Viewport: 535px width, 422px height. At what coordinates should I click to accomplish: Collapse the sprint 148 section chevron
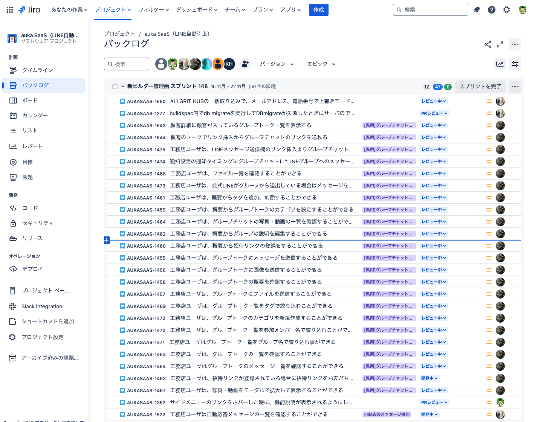(123, 87)
